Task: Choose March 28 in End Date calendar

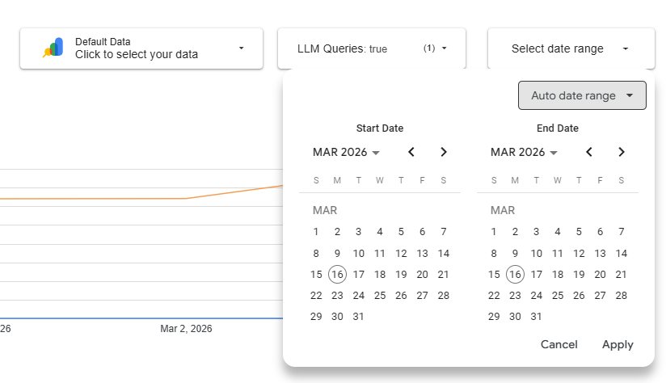Action: click(621, 296)
